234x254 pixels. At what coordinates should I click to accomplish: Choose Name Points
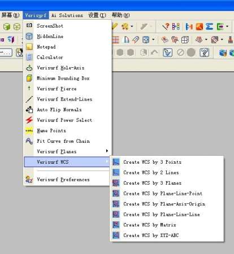[67, 130]
